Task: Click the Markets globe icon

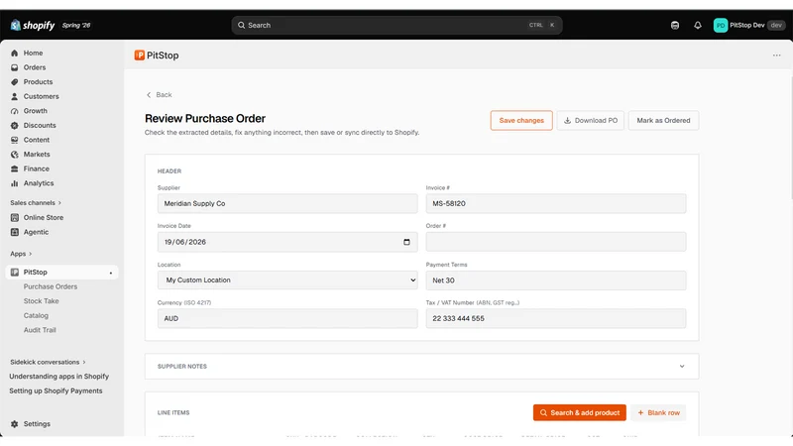Action: [x=14, y=155]
